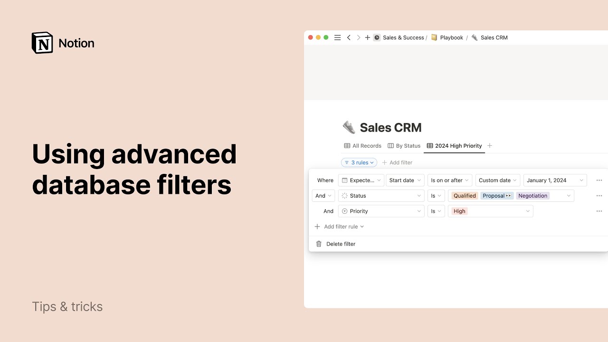Click the trash icon next to Delete filter
Viewport: 608px width, 342px height.
click(318, 244)
